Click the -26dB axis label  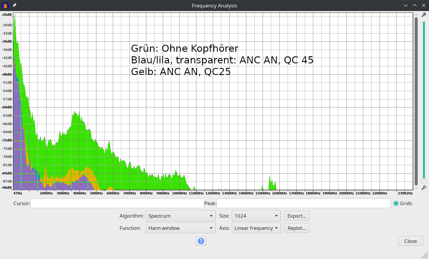point(7,15)
